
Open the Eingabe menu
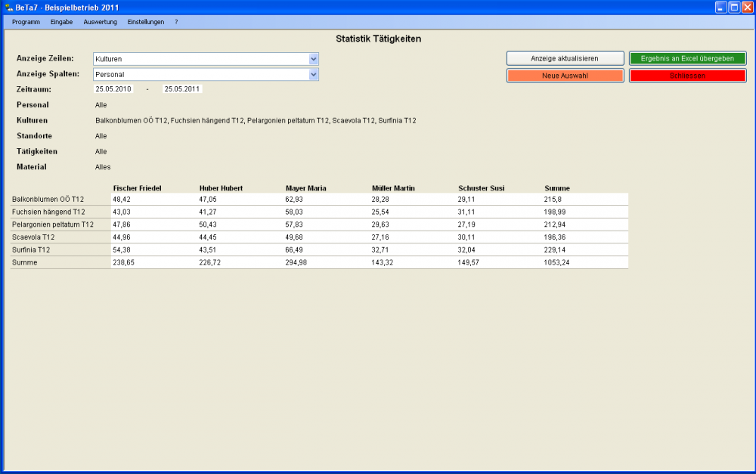coord(61,22)
